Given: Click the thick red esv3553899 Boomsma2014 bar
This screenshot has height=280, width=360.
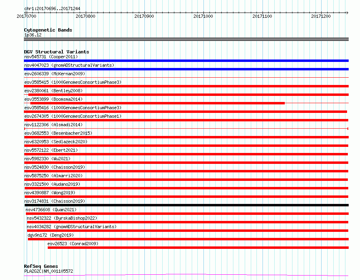Looking at the screenshot, I should click(157, 103).
